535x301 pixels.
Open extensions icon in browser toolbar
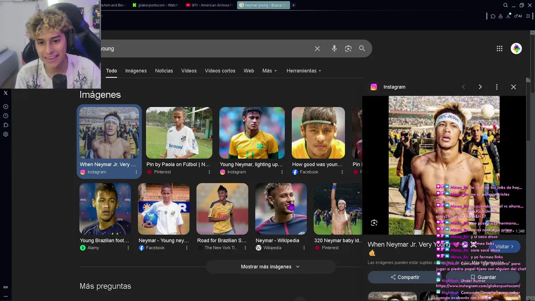click(493, 16)
